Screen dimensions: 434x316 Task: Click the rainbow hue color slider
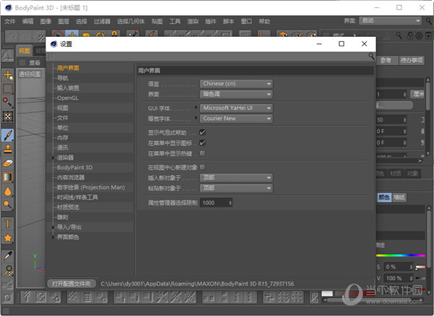[x=401, y=255]
